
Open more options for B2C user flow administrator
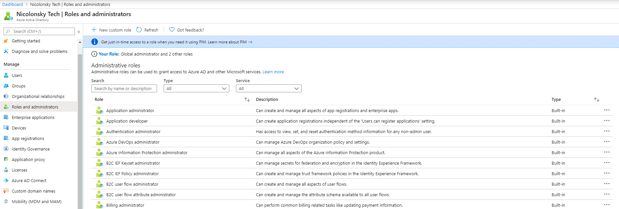pos(607,184)
